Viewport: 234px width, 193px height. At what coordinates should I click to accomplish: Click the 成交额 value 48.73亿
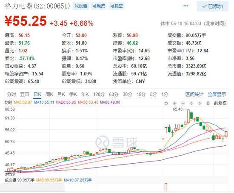click(x=194, y=43)
